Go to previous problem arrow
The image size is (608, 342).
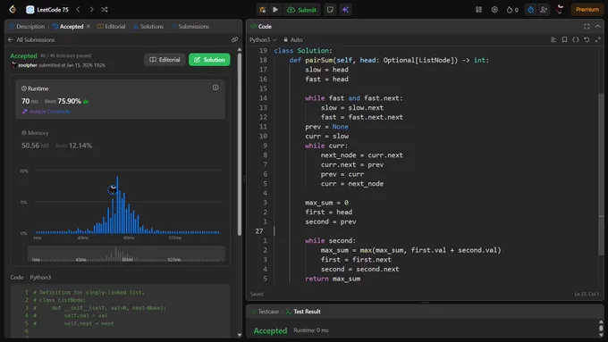79,10
